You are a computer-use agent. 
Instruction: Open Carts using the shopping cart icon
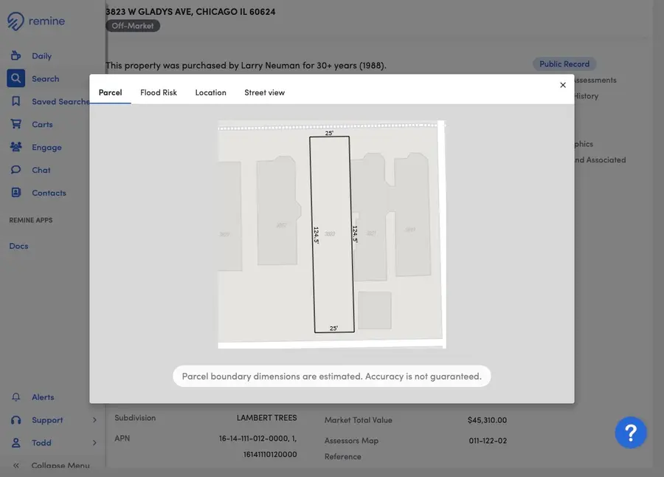click(16, 123)
